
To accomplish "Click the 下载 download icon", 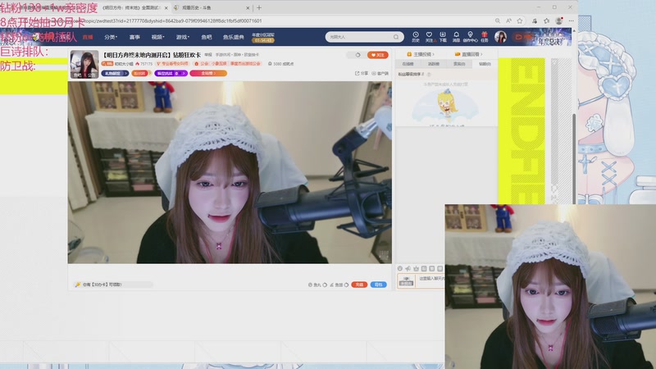I will click(x=443, y=37).
